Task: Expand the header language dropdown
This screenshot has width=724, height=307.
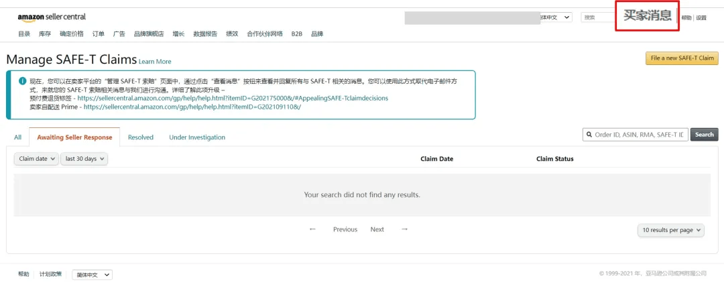Action: pos(556,17)
